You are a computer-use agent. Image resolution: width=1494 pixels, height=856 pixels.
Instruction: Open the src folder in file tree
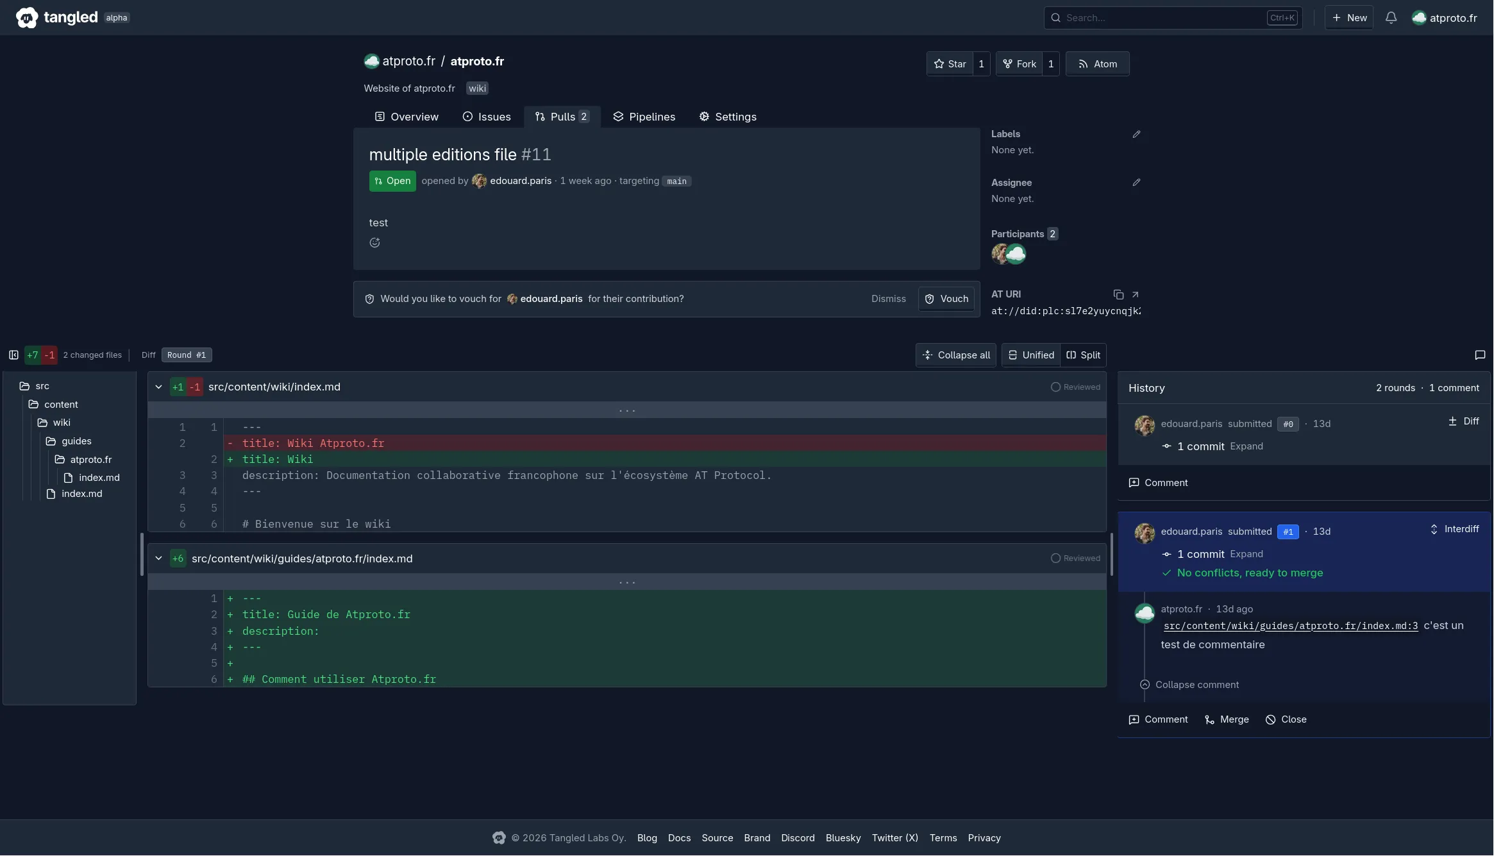(34, 386)
